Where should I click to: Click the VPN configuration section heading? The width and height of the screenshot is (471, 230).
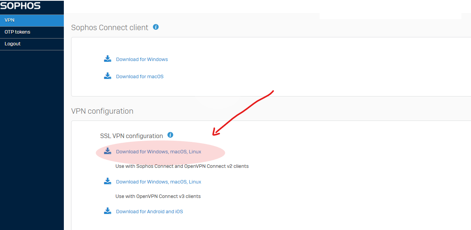(102, 111)
